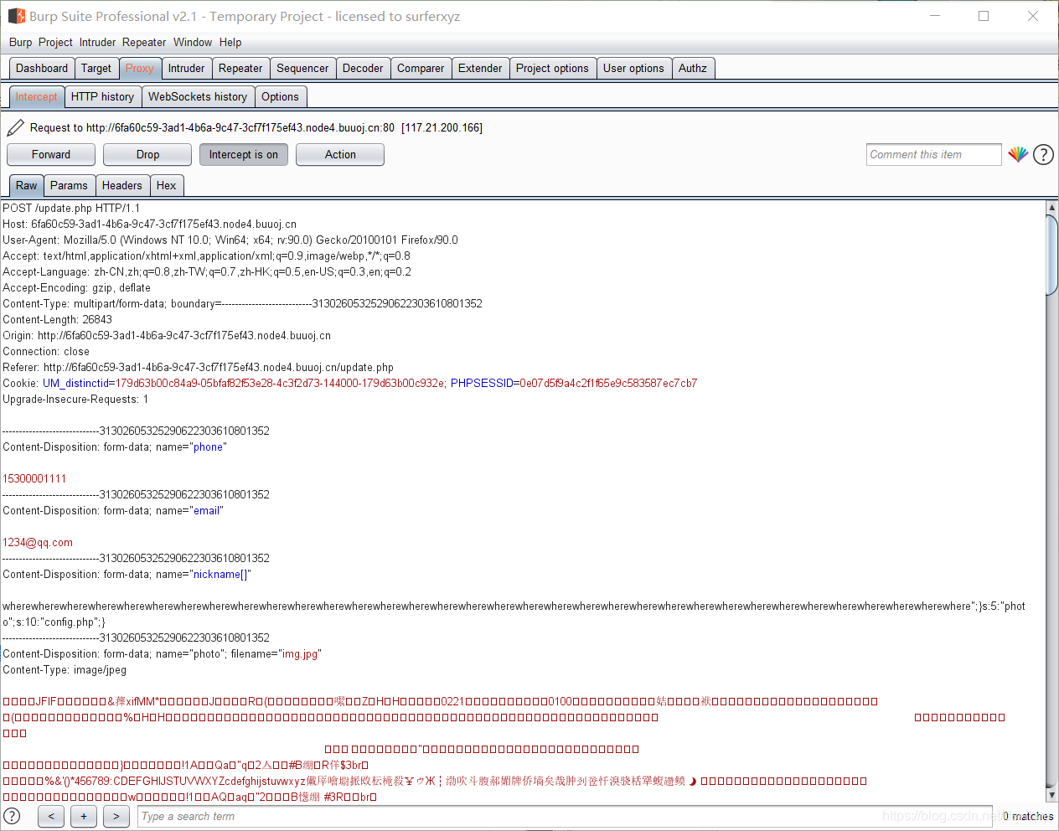Click the Connection: close header line
1059x831 pixels.
point(46,351)
